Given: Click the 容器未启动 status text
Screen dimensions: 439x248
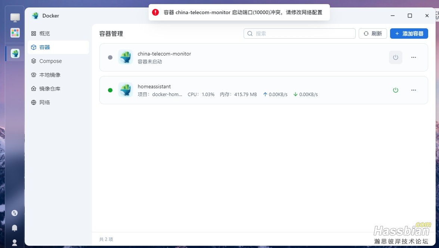Looking at the screenshot, I should (150, 62).
